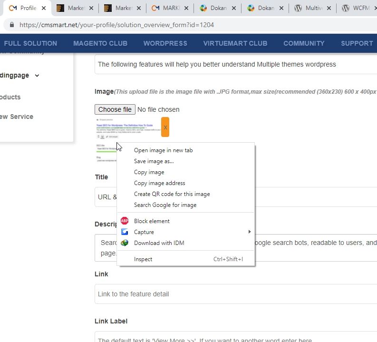377x342 pixels.
Task: Select 'Create QR code for this image'
Action: pos(172,194)
